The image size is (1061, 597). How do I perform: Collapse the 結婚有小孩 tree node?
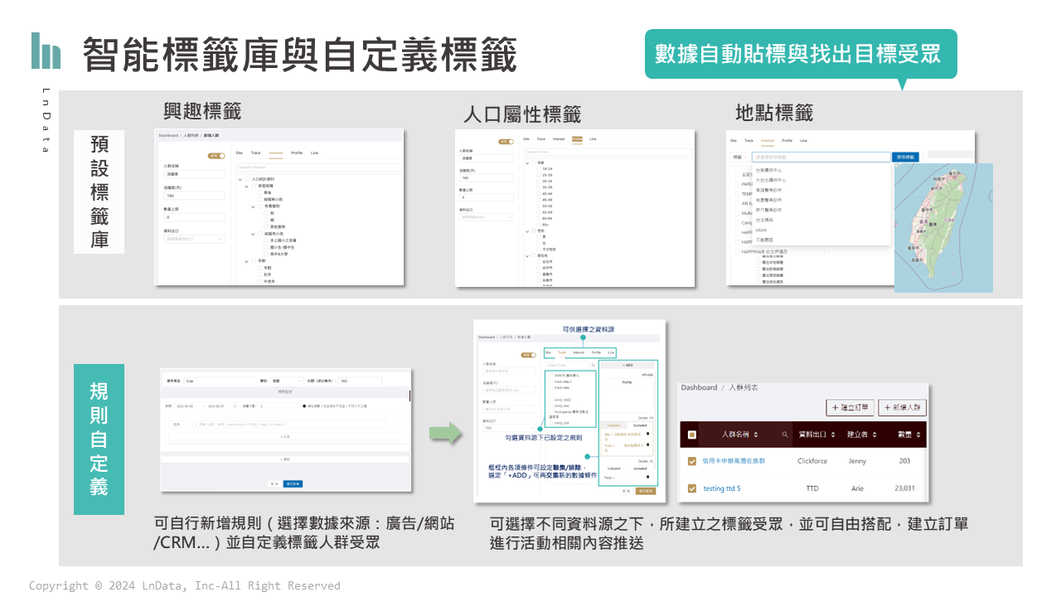[253, 234]
